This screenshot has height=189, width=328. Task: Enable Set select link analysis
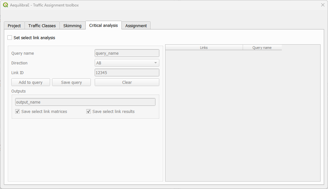pyautogui.click(x=10, y=38)
